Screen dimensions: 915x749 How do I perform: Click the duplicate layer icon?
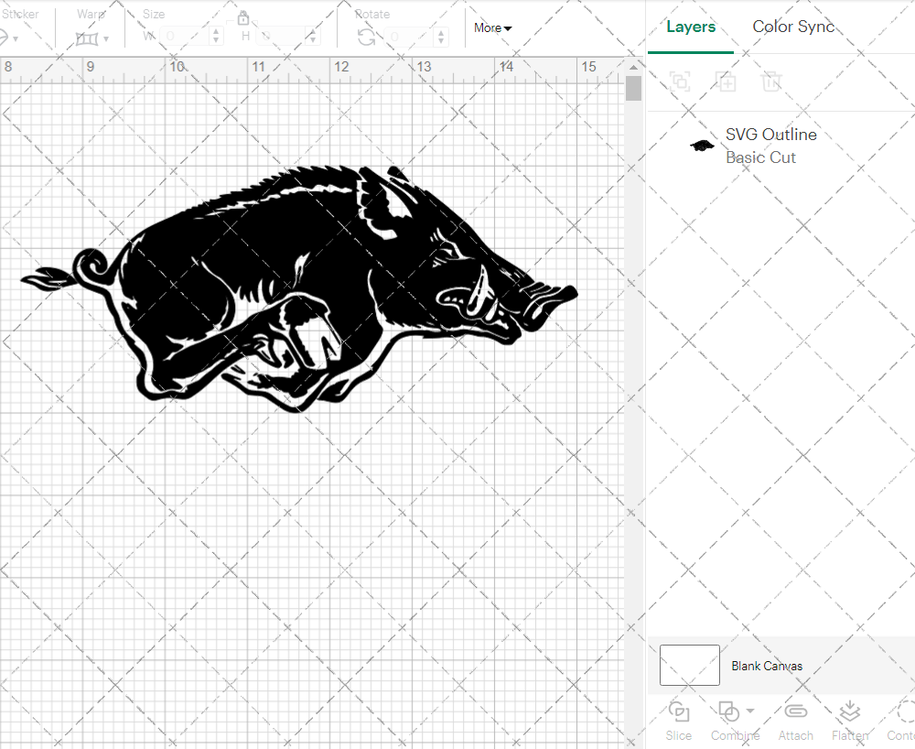(x=727, y=81)
